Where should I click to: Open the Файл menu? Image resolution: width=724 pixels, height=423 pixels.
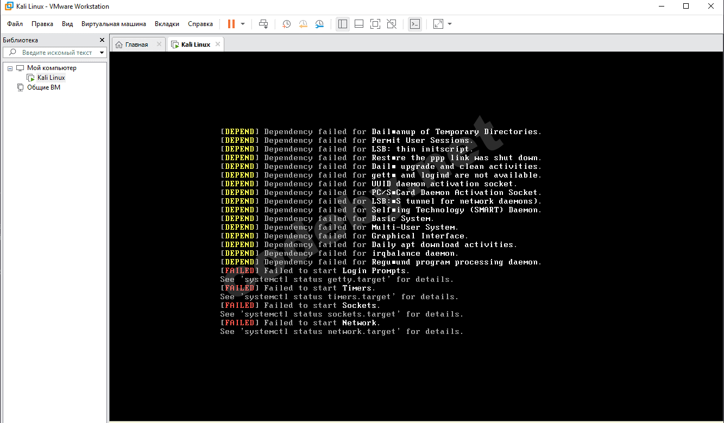coord(15,24)
